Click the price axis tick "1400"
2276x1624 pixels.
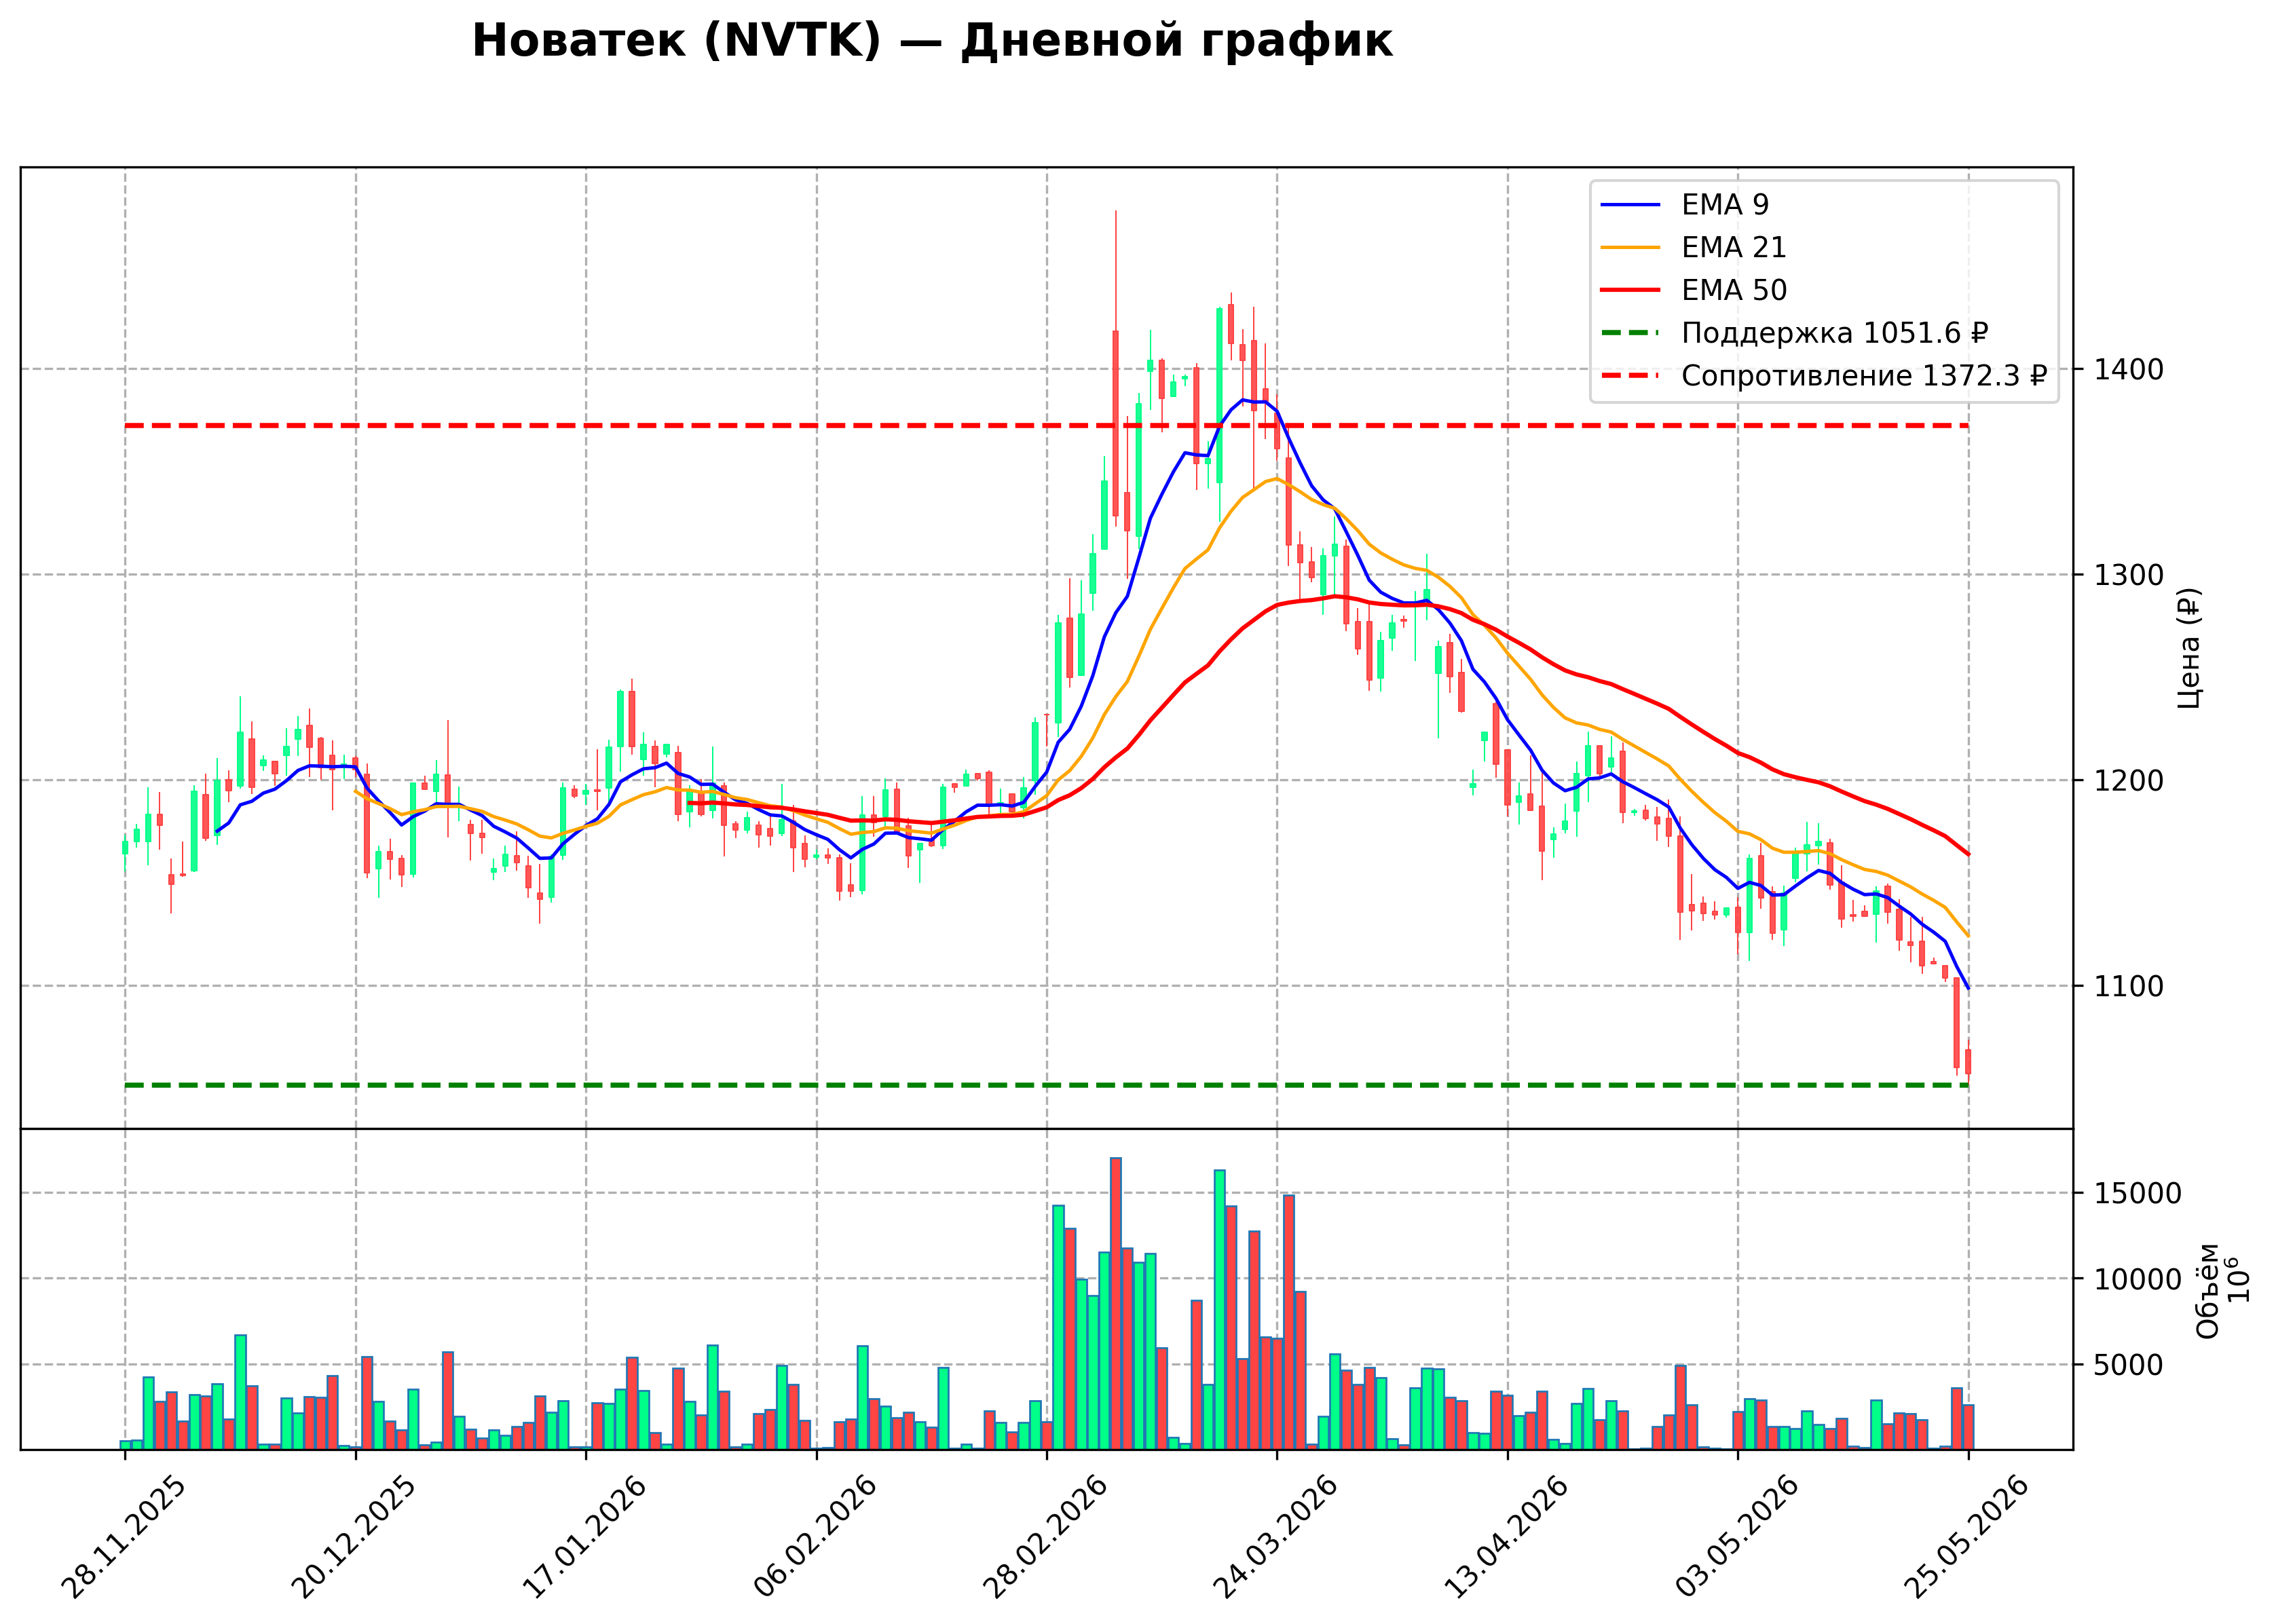click(x=2129, y=370)
